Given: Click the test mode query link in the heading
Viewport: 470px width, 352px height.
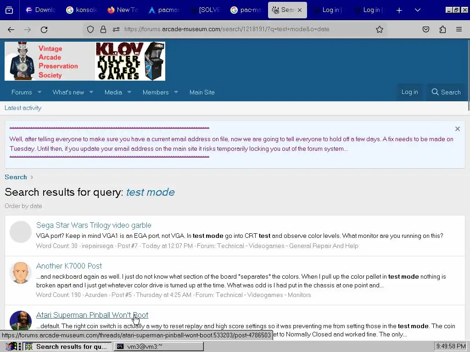Looking at the screenshot, I should click(150, 192).
